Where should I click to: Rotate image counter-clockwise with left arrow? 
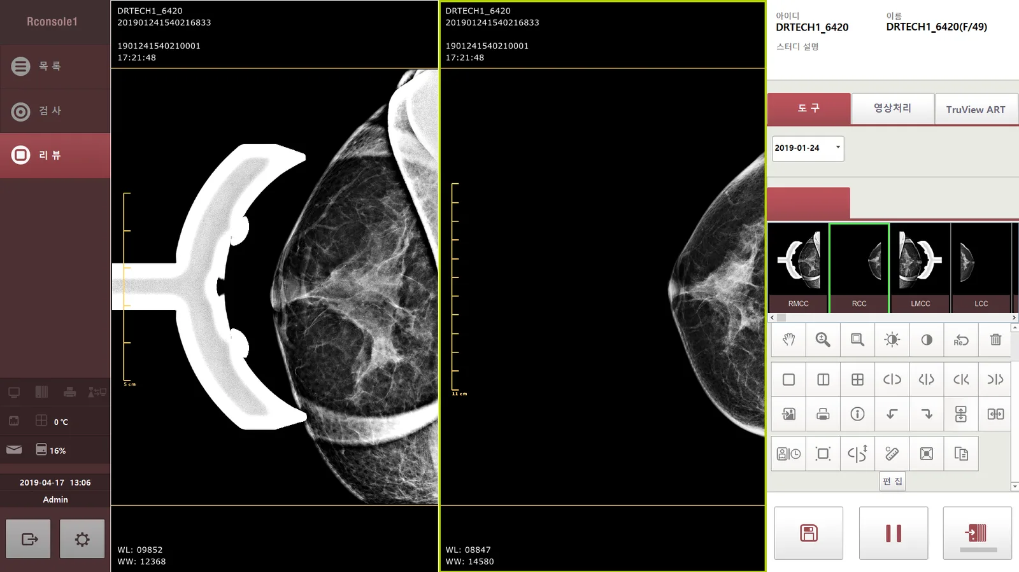click(x=892, y=414)
